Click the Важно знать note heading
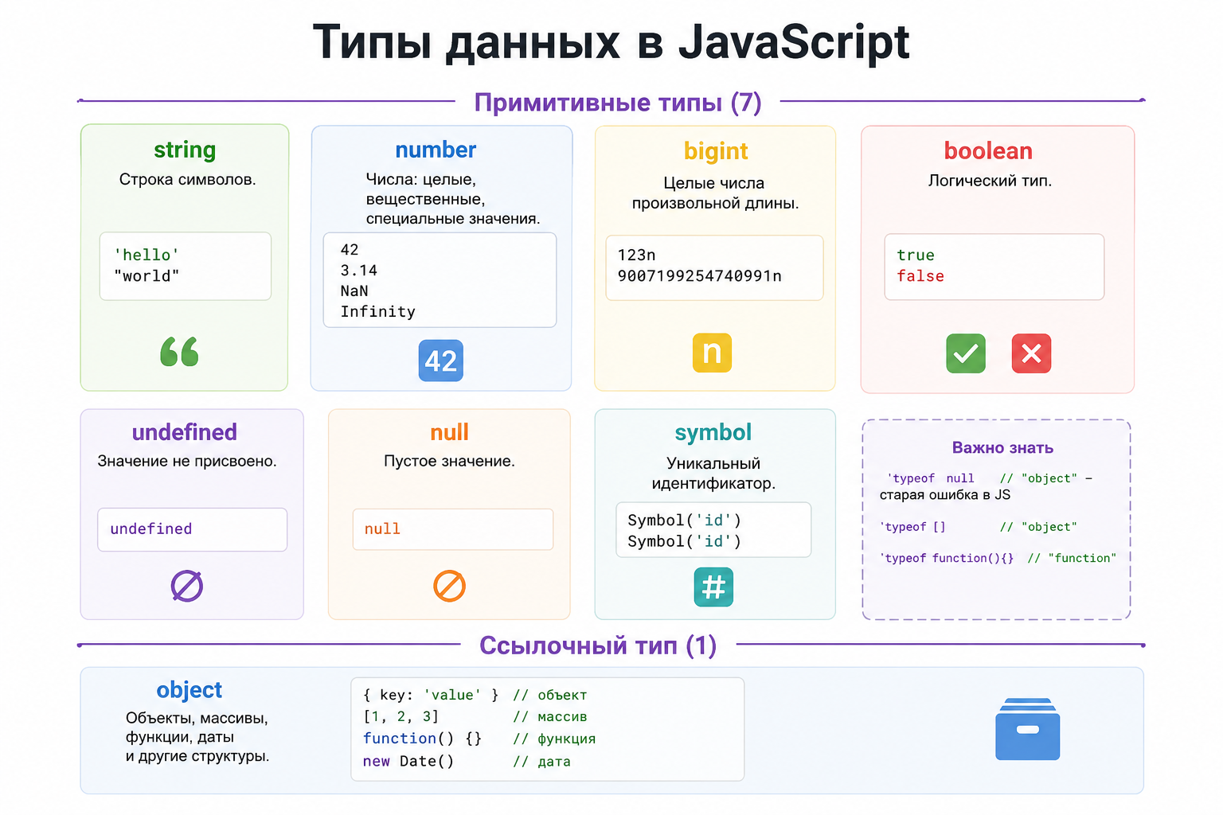The width and height of the screenshot is (1223, 815). (1002, 448)
